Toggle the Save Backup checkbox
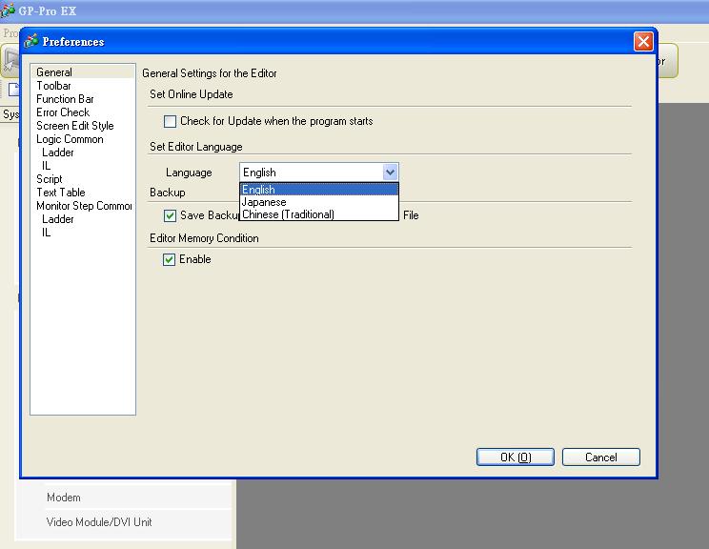 coord(171,216)
